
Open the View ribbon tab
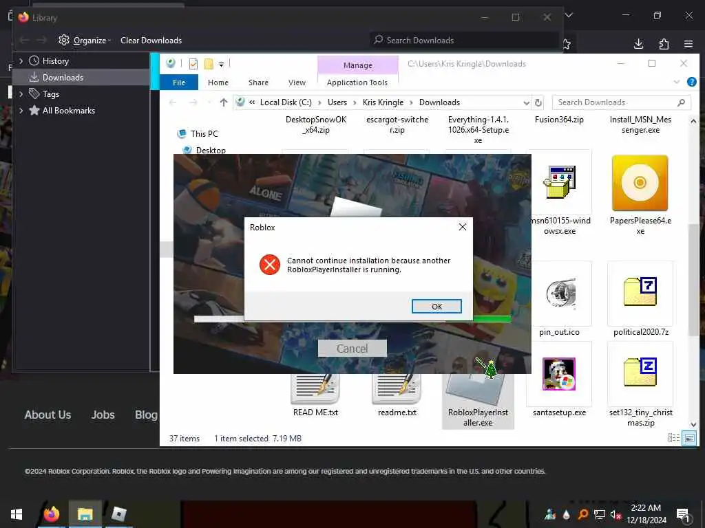point(297,82)
